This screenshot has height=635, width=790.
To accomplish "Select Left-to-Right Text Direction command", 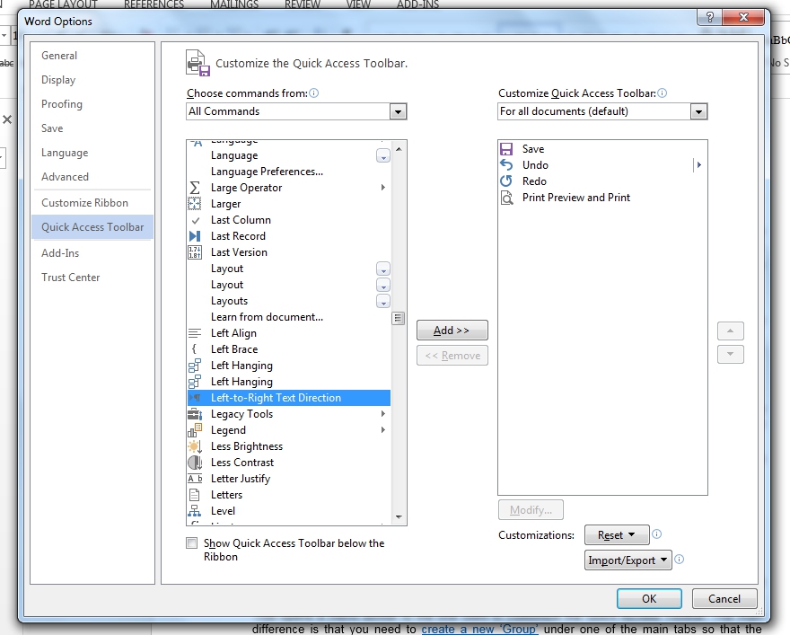I will pos(276,398).
